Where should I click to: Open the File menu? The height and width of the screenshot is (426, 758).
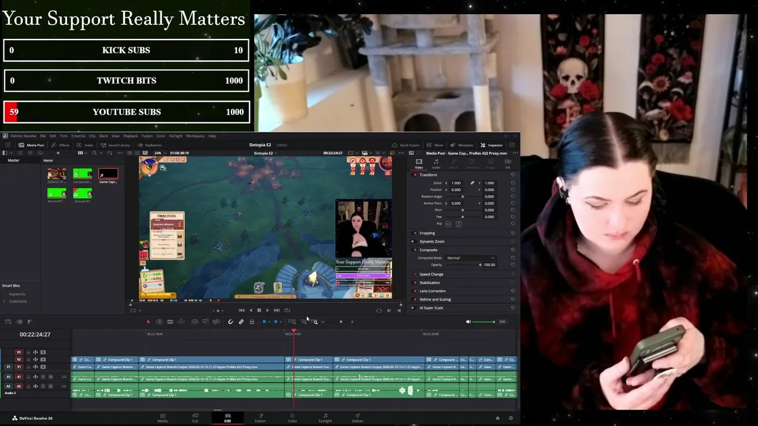(43, 136)
